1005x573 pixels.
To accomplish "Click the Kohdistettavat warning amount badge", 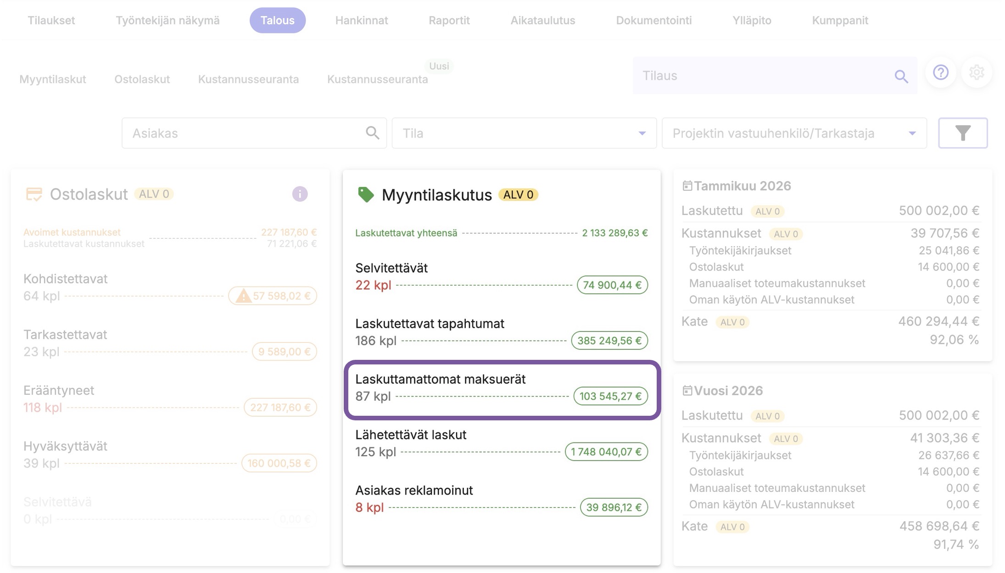I will tap(273, 296).
